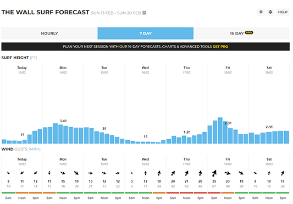Viewport: 293px width, 204px height.
Task: Click Monday 6pm wind arrow showing 19
Action: (x=76, y=173)
